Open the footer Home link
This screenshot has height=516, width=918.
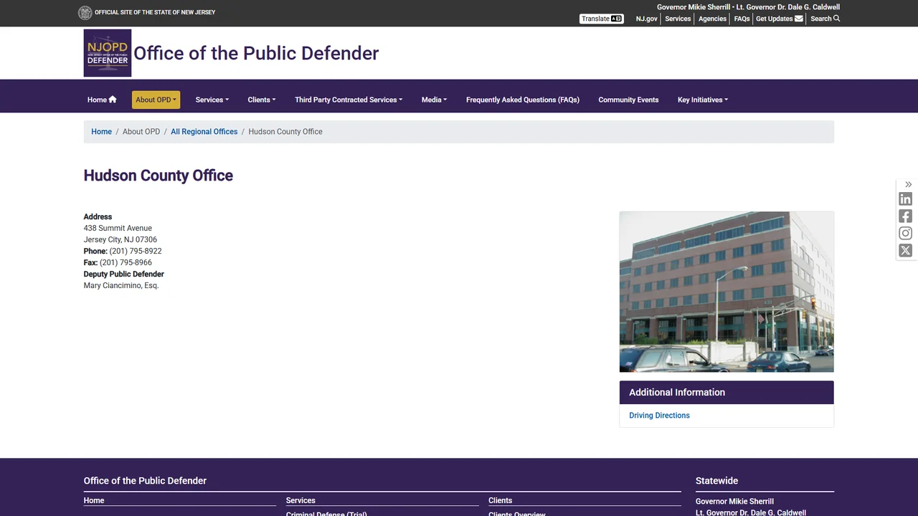(x=94, y=500)
